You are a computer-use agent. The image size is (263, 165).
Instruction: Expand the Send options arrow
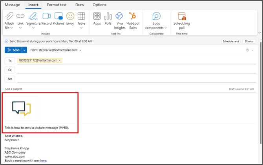tap(24, 50)
